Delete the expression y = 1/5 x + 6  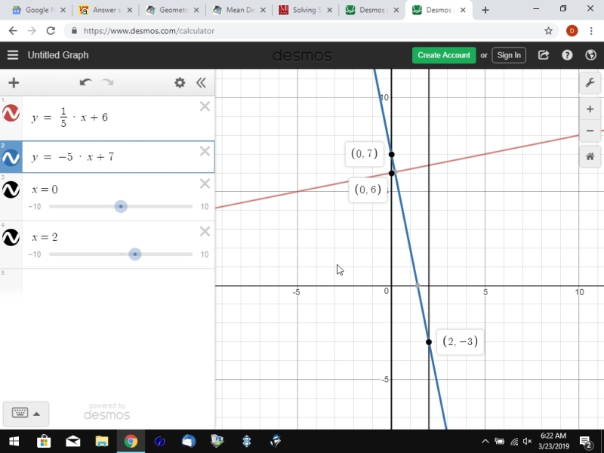tap(205, 106)
